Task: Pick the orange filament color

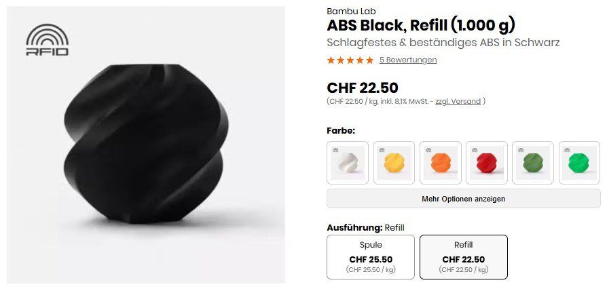Action: pyautogui.click(x=440, y=163)
